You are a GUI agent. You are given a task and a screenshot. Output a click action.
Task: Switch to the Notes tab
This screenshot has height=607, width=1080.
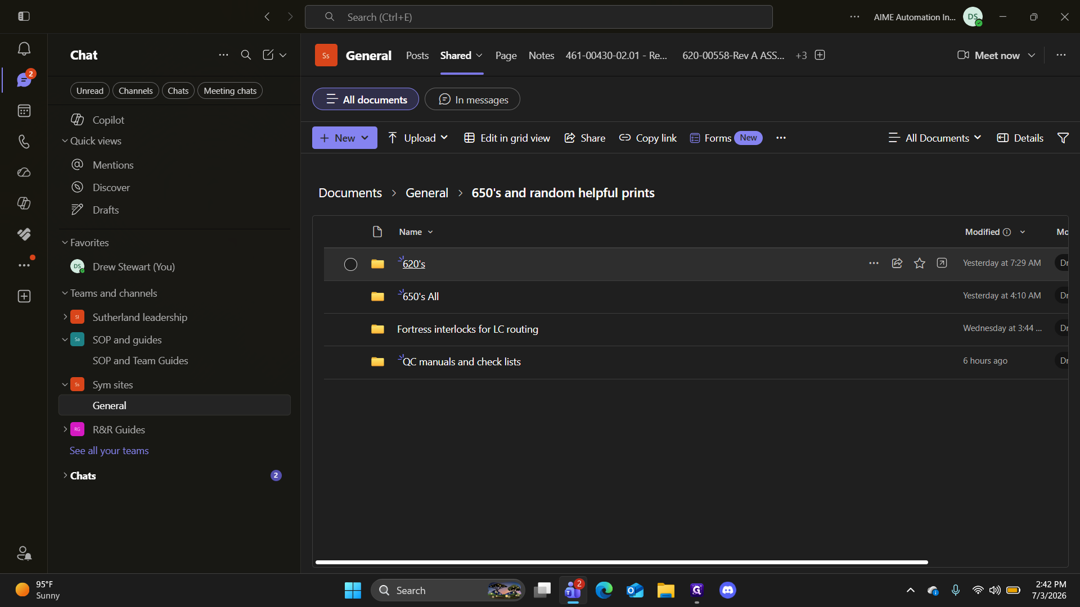tap(541, 56)
